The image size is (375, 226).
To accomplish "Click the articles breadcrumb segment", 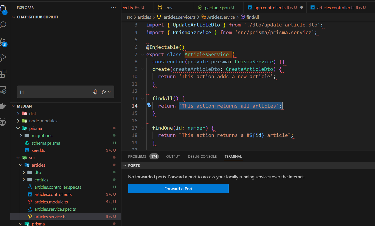I will tap(144, 17).
